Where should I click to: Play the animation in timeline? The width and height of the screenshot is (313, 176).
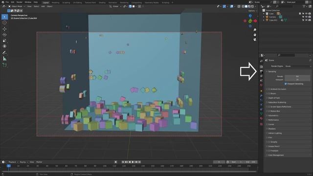pos(133,162)
